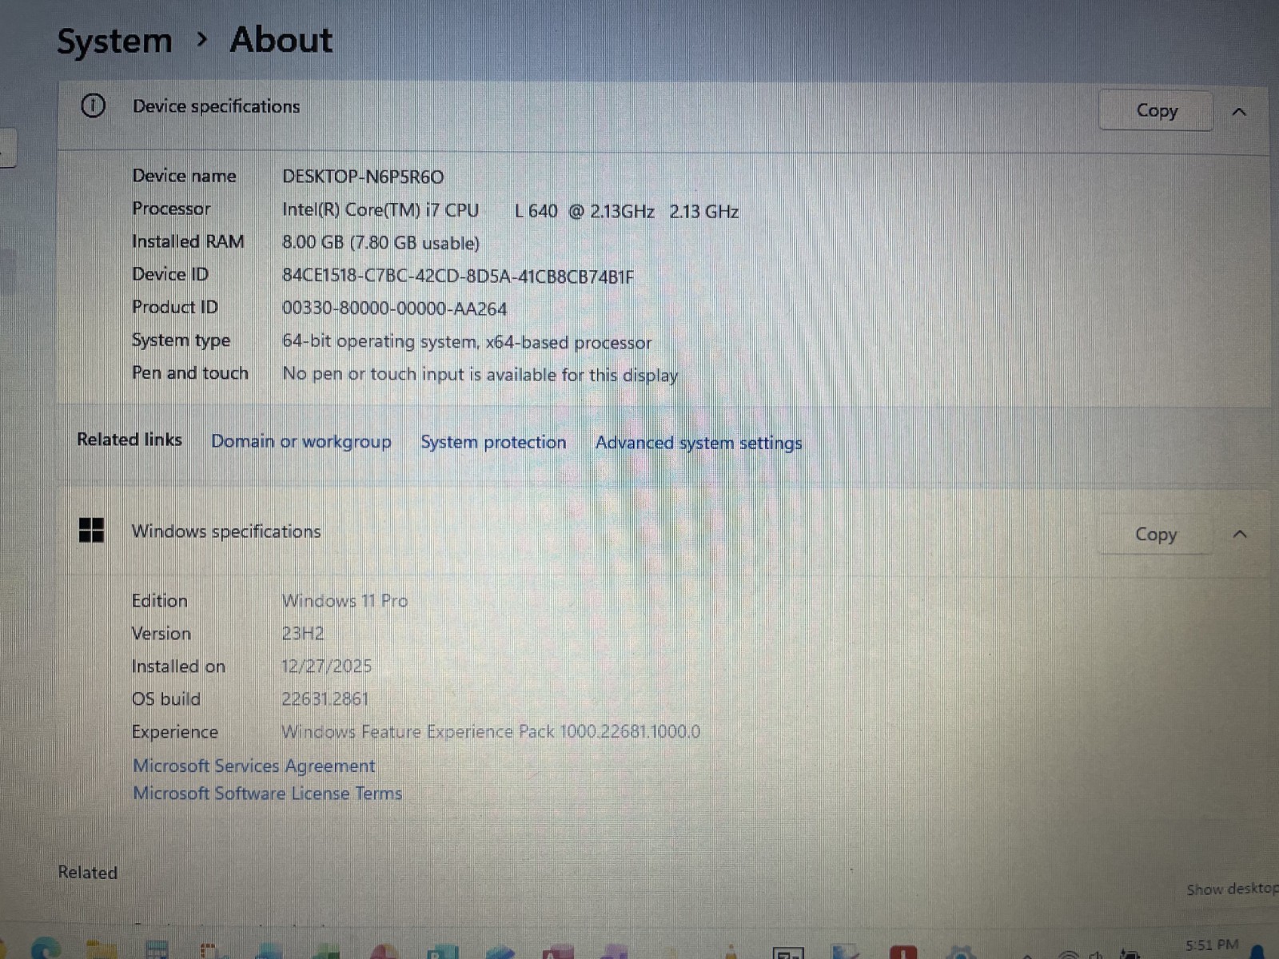This screenshot has height=959, width=1279.
Task: Select the Product ID 00330-80000-00000-AA264
Action: click(394, 308)
